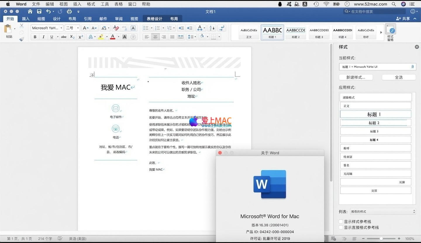
Task: Click the 新建样式 button
Action: pos(356,77)
